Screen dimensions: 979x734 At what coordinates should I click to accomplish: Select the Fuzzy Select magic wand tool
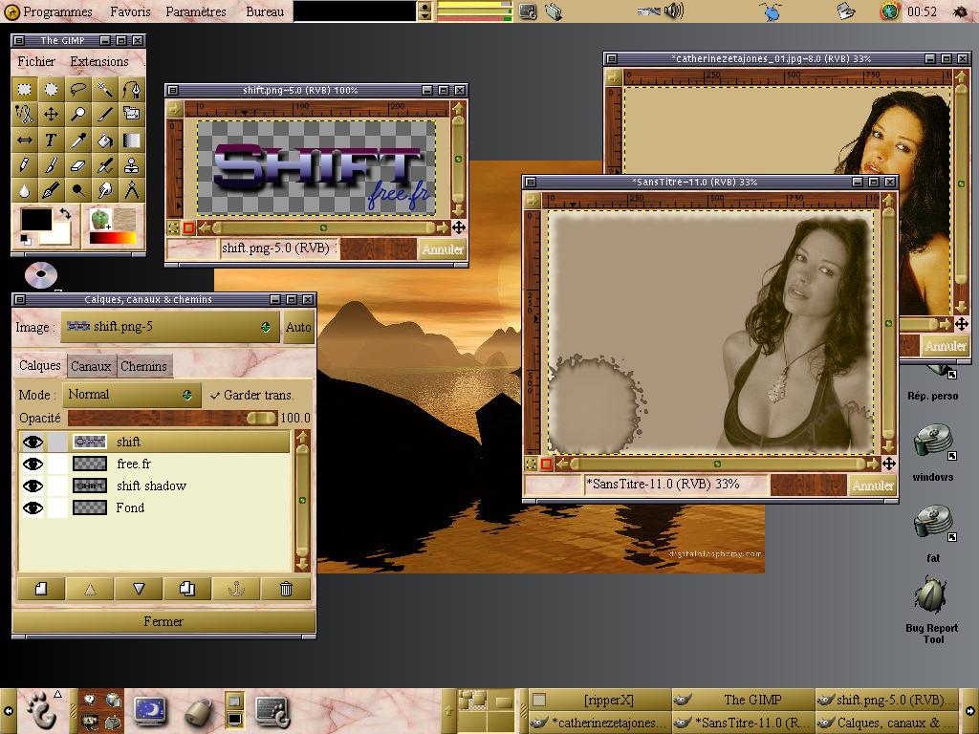coord(105,90)
